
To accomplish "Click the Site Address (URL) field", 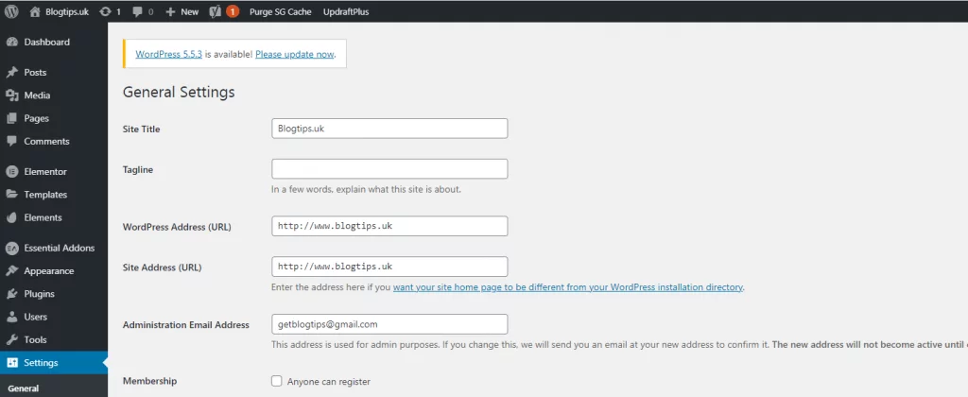I will pyautogui.click(x=389, y=267).
